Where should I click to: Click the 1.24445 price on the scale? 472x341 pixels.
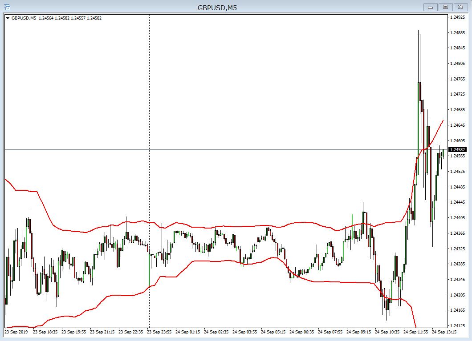pos(457,202)
